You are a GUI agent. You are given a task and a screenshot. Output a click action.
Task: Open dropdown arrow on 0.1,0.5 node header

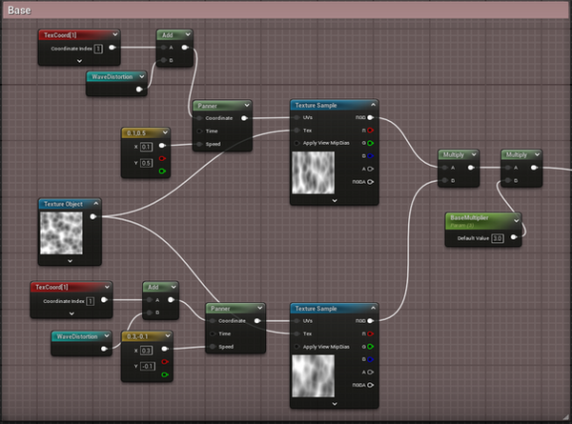(x=165, y=132)
